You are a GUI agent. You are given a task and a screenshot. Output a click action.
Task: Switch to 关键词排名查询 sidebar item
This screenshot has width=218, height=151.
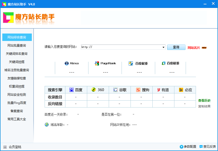[17, 54]
